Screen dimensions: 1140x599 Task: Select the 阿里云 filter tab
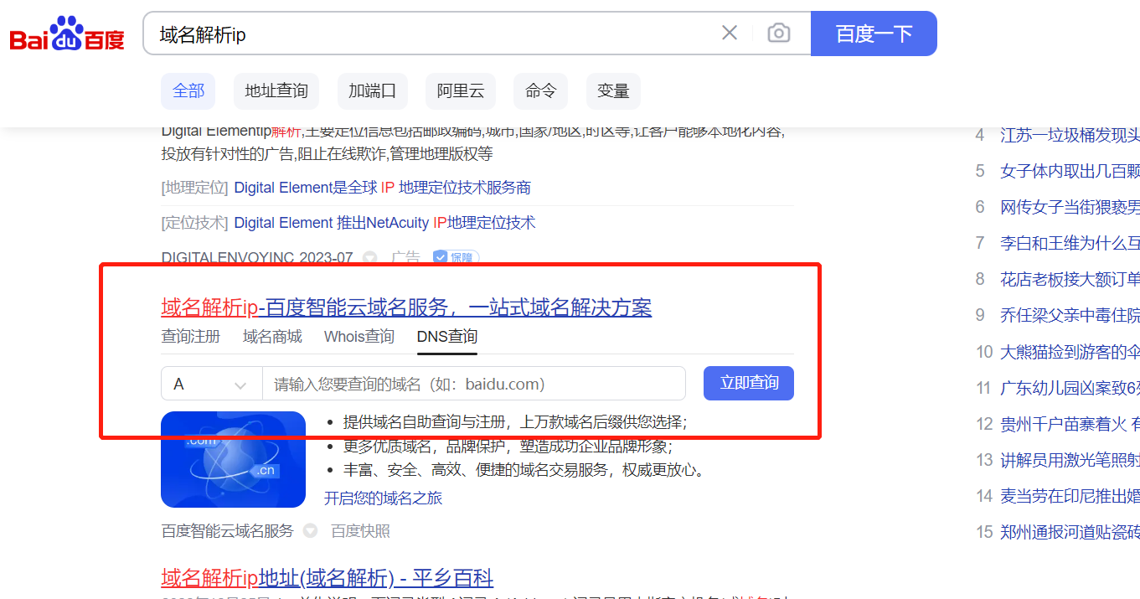(461, 91)
